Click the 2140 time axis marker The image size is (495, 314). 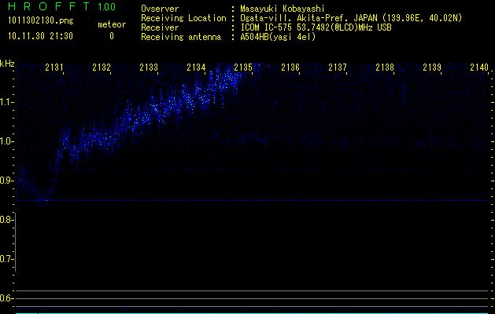coord(479,68)
